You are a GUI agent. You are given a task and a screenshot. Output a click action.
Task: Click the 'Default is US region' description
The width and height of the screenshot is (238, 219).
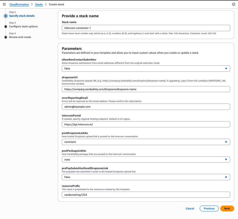point(120,119)
